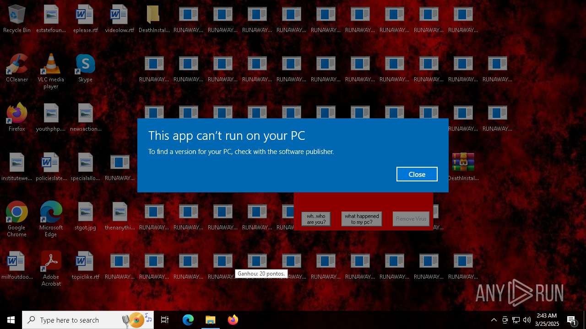Select the Adobe Acrobat desktop shortcut
This screenshot has width=586, height=329.
tap(51, 269)
